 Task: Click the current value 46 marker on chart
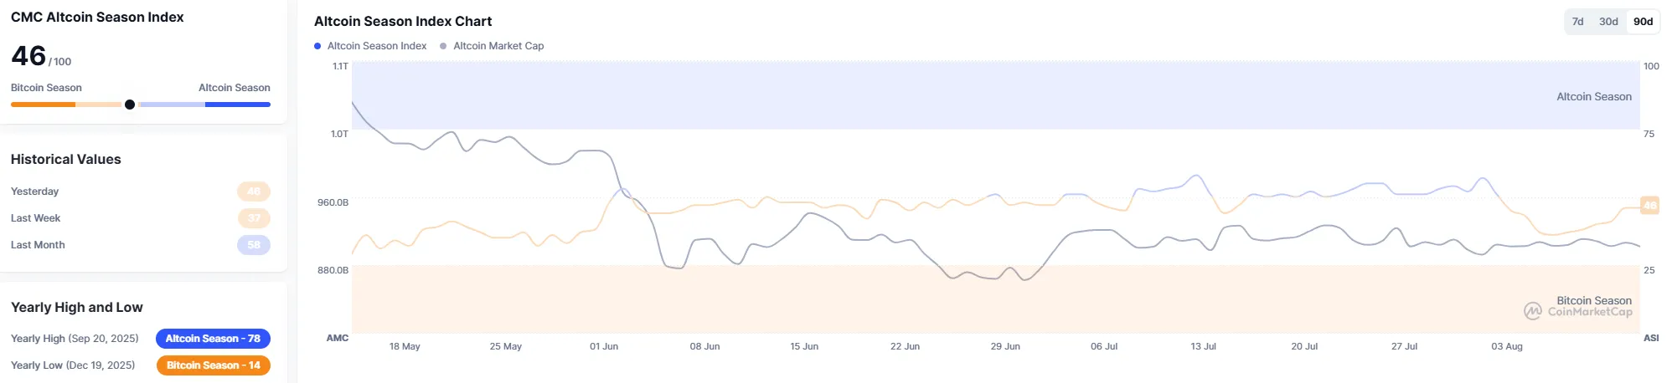pyautogui.click(x=1649, y=205)
